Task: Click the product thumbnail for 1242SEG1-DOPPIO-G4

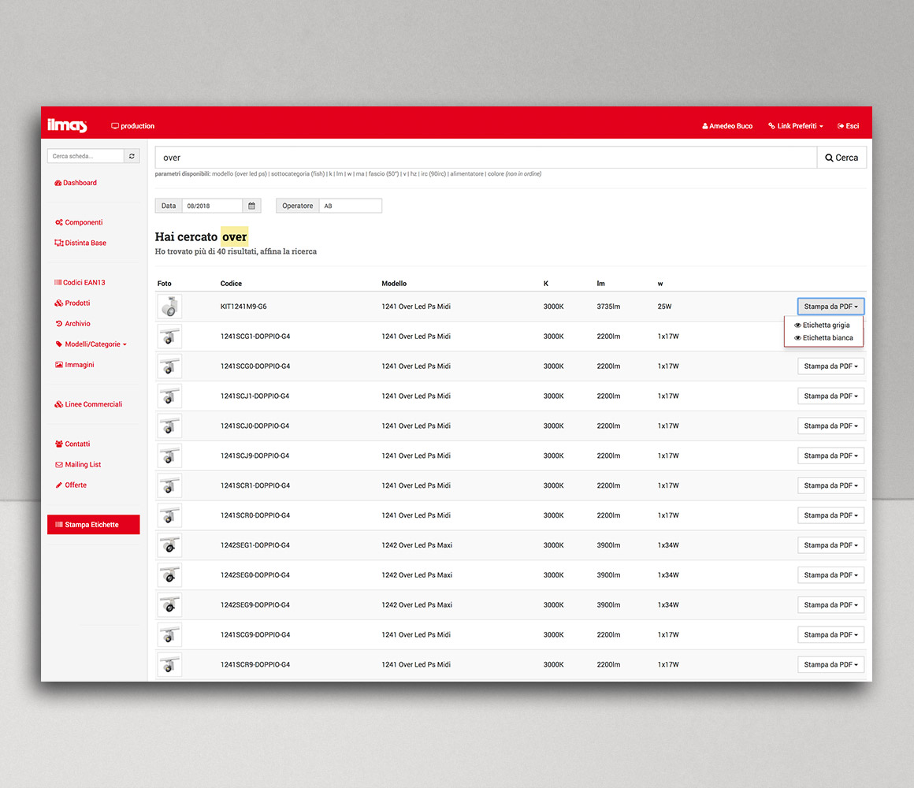Action: (169, 545)
